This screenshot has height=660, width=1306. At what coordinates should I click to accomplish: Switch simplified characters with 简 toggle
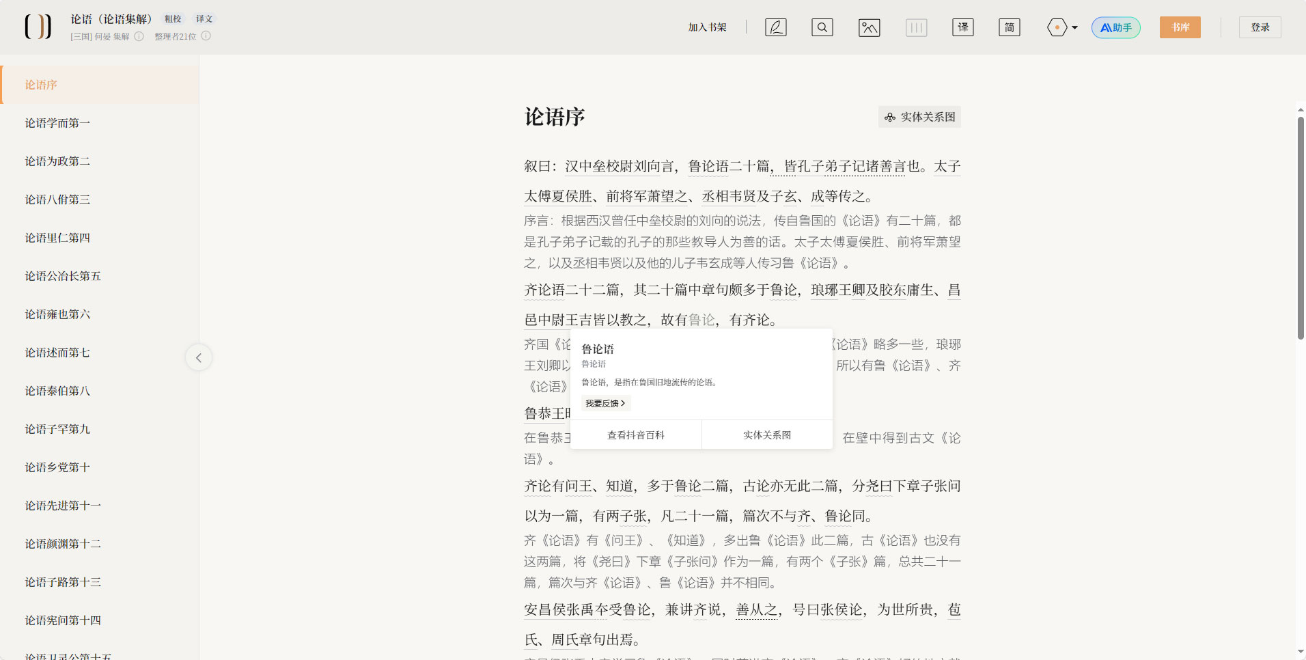(x=1010, y=27)
